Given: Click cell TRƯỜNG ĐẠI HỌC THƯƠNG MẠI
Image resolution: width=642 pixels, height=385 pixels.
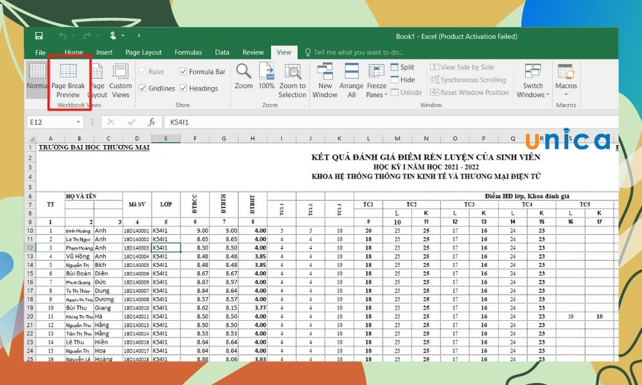Looking at the screenshot, I should tap(94, 148).
